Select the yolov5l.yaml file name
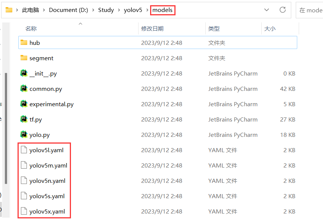 click(x=47, y=150)
